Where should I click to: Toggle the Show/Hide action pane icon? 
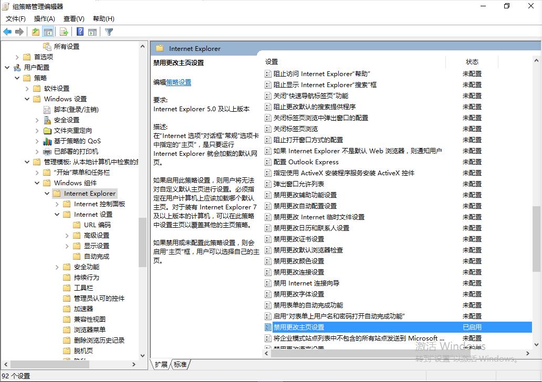(92, 31)
